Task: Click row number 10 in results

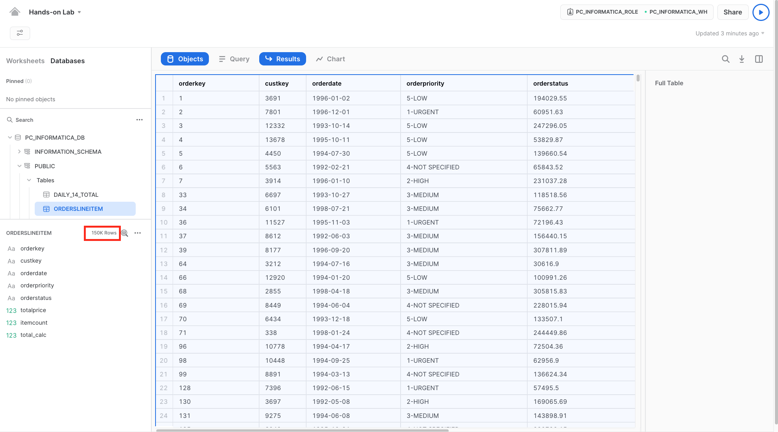Action: 164,222
